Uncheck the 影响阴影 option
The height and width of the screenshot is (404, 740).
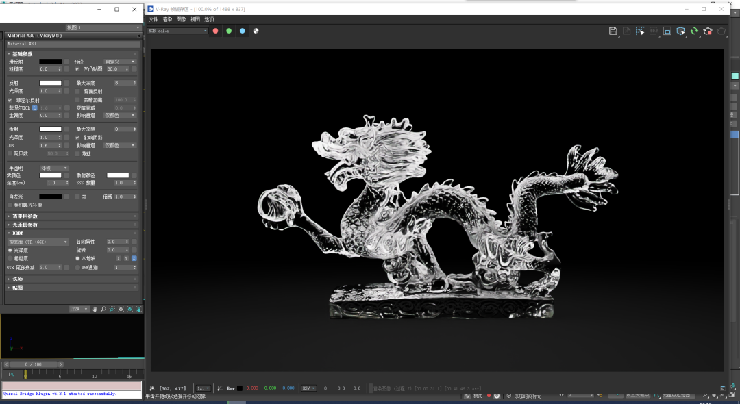click(x=77, y=138)
